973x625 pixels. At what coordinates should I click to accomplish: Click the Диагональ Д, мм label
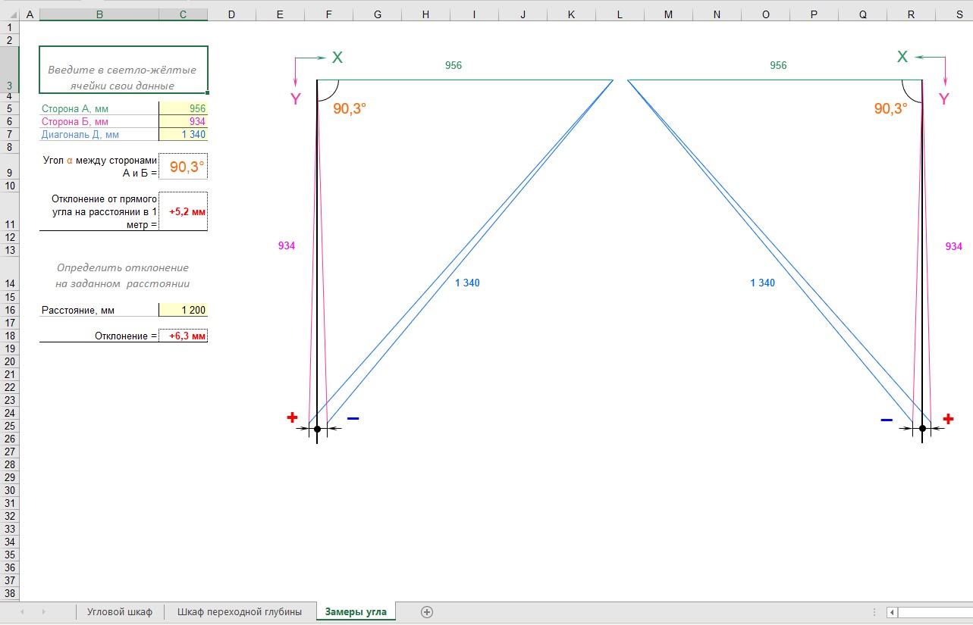point(80,135)
